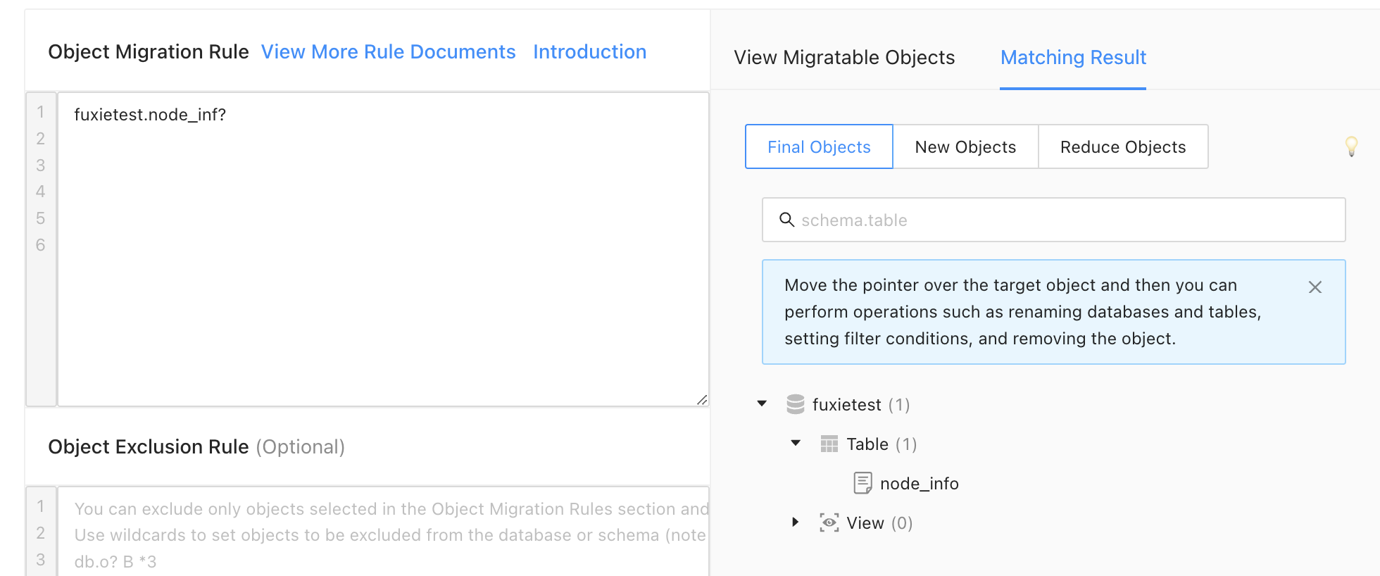
Task: Collapse the Table (1) group
Action: tap(796, 443)
